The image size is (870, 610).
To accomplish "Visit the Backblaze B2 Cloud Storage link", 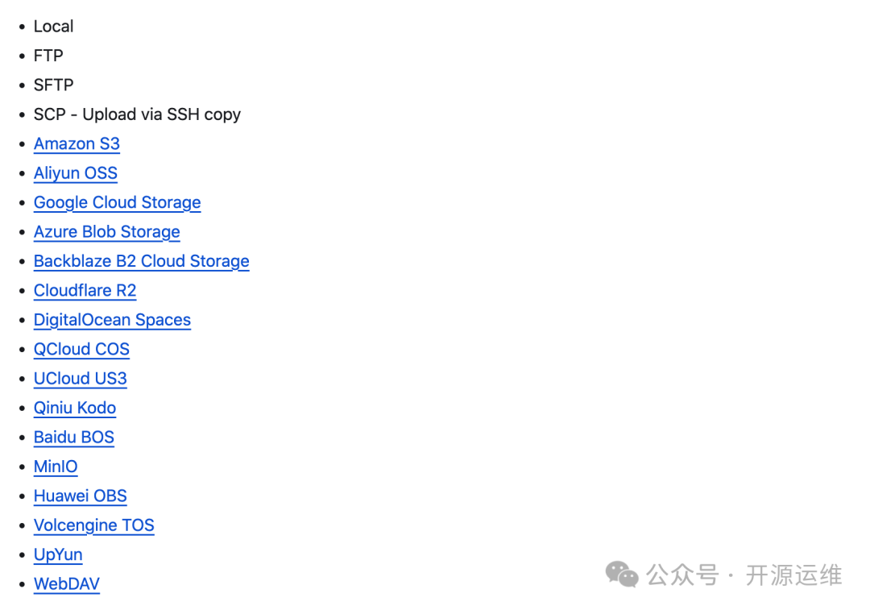I will pyautogui.click(x=142, y=261).
